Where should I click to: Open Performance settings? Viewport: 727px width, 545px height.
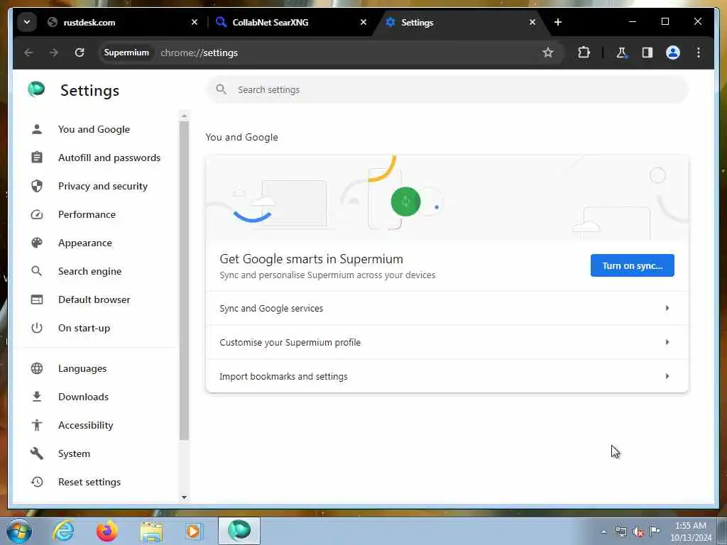[x=87, y=214]
